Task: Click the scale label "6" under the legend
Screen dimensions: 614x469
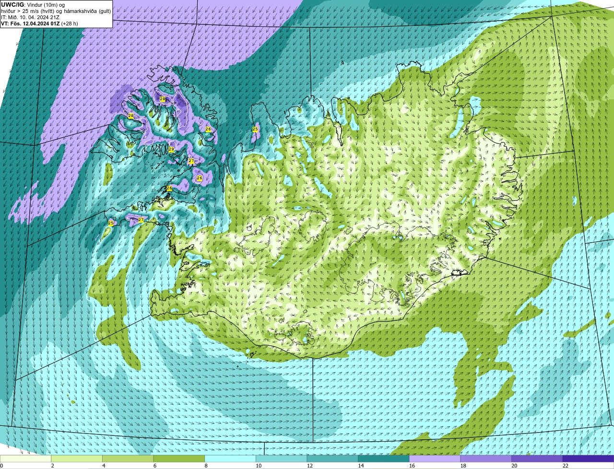Action: coord(155,466)
